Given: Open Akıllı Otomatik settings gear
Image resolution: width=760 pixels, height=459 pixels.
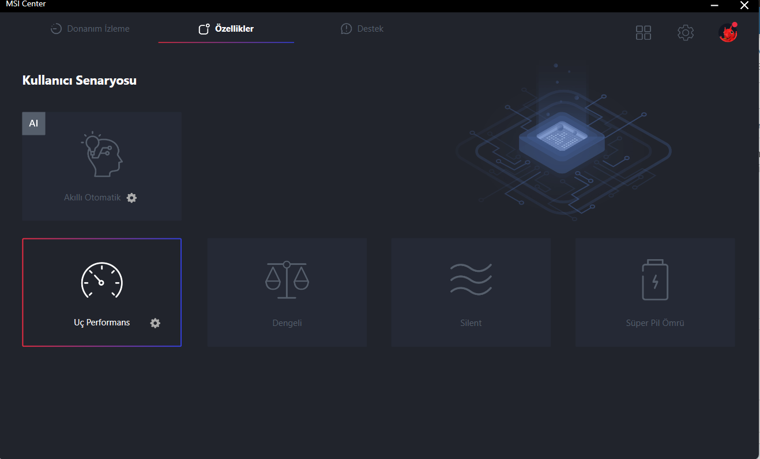Looking at the screenshot, I should 132,198.
